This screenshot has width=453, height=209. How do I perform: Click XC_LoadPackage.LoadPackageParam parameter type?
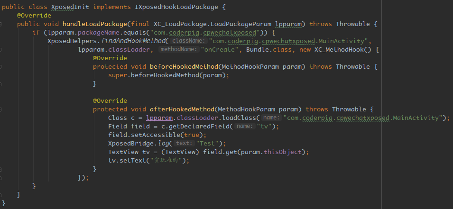click(213, 24)
